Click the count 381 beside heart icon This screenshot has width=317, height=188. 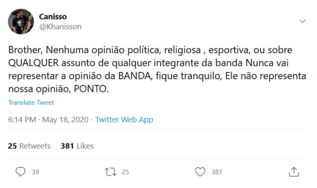point(217,172)
